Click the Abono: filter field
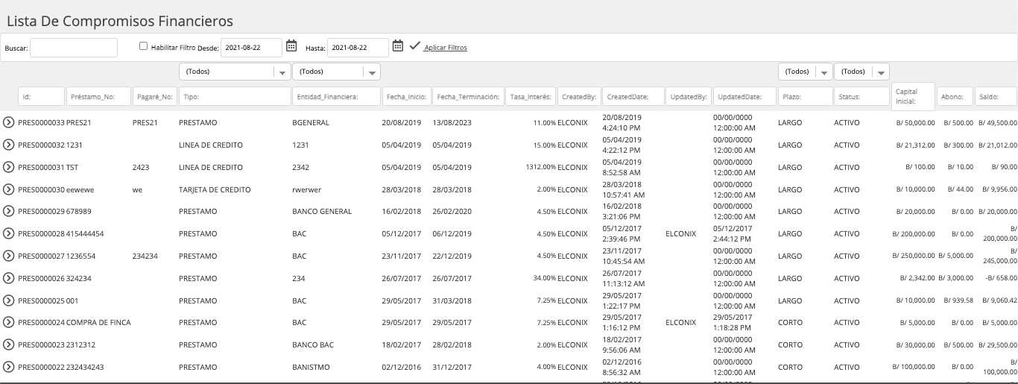Viewport: 1018px width, 384px height. click(x=955, y=96)
